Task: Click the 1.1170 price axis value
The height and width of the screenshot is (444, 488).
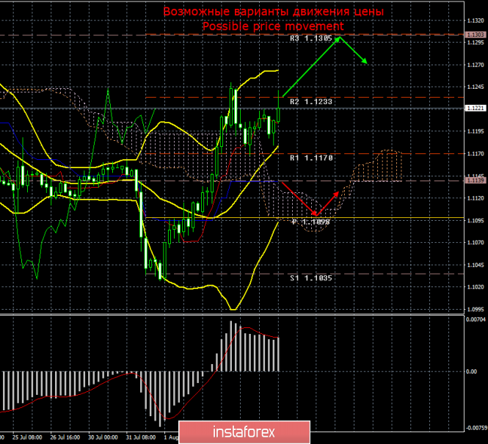Action: (x=476, y=153)
